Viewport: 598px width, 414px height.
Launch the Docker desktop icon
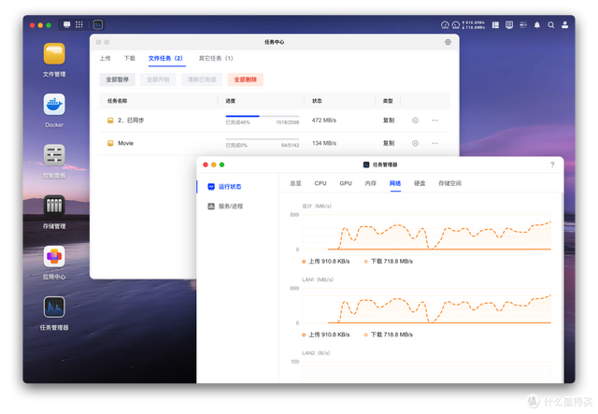coord(54,104)
